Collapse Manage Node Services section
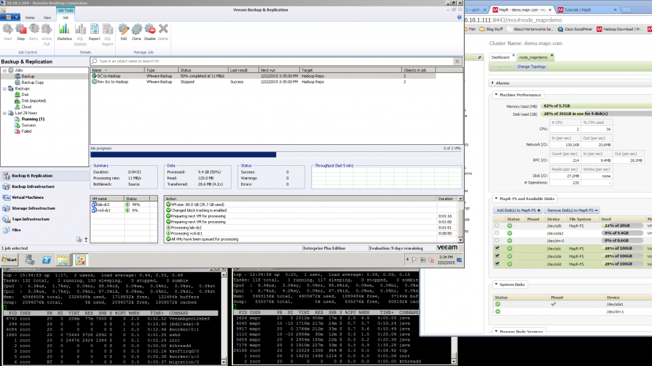The width and height of the screenshot is (652, 366). click(496, 332)
